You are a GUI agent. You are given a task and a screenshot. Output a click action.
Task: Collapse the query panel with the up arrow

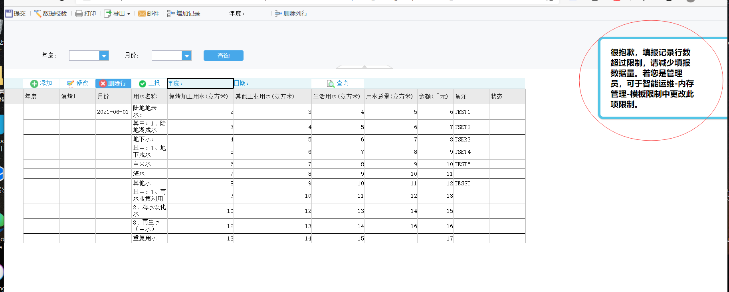point(364,66)
